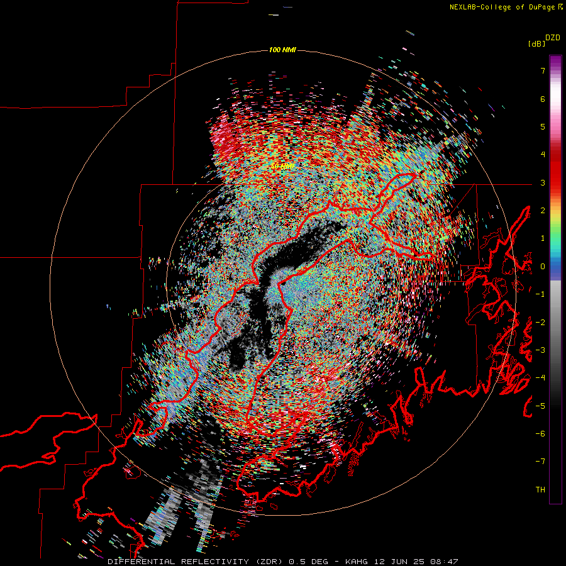
Task: Click the 100 NMI range ring label
Action: click(x=282, y=50)
